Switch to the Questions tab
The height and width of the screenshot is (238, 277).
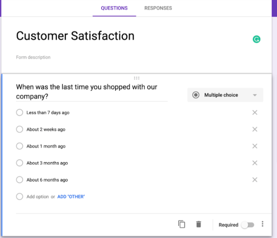[114, 8]
